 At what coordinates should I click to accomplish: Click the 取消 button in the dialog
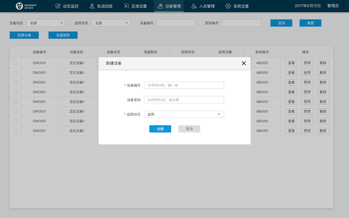[189, 129]
